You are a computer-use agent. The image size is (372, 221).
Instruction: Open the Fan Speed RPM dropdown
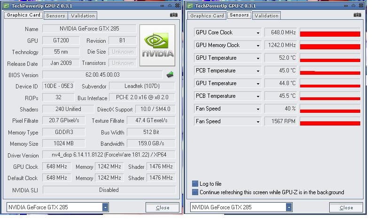(x=258, y=122)
